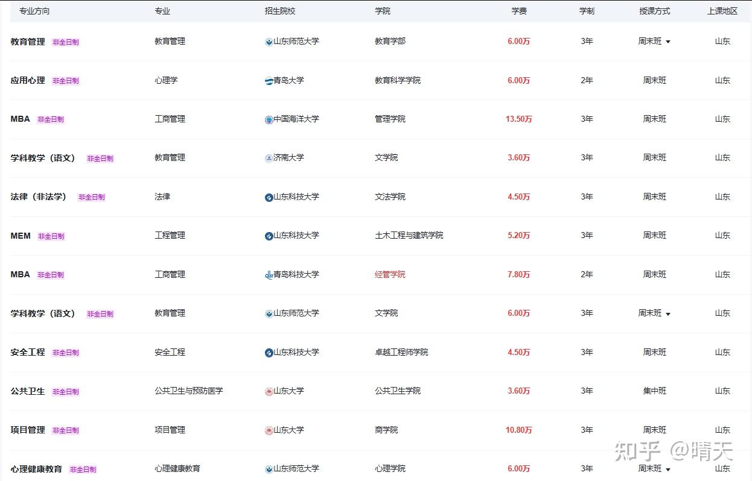Expand 周末班 dropdown in 教育学部 row
Viewport: 752px width, 481px height.
click(x=668, y=42)
